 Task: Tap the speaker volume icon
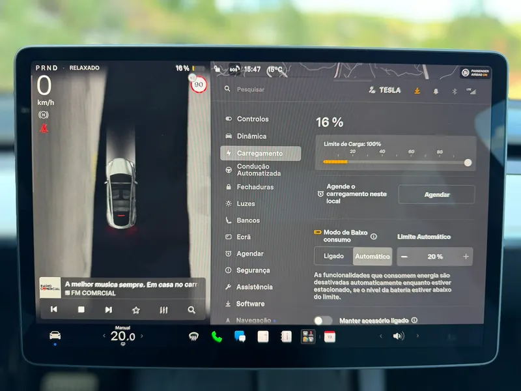click(399, 336)
